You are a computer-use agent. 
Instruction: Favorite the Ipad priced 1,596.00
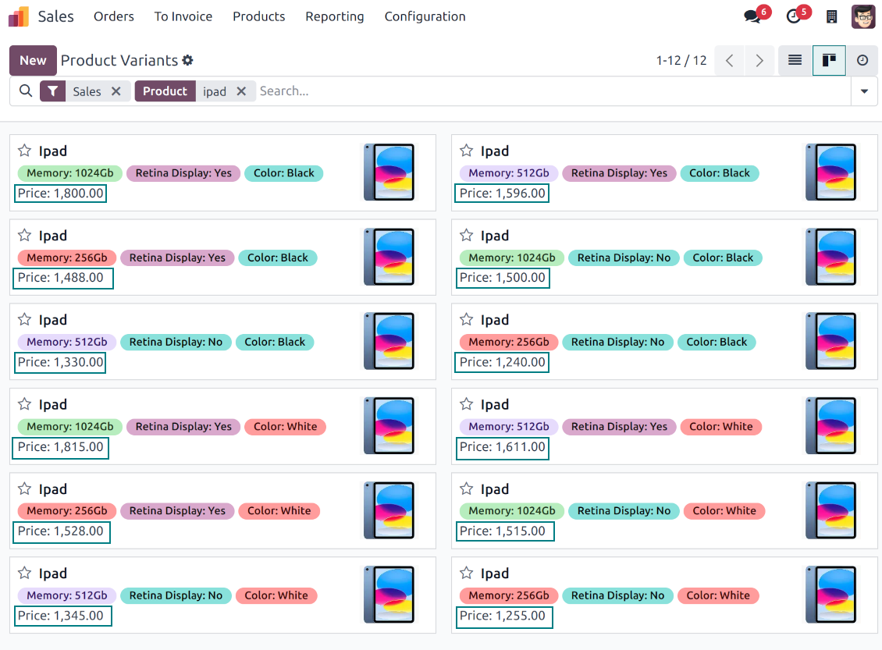click(466, 151)
